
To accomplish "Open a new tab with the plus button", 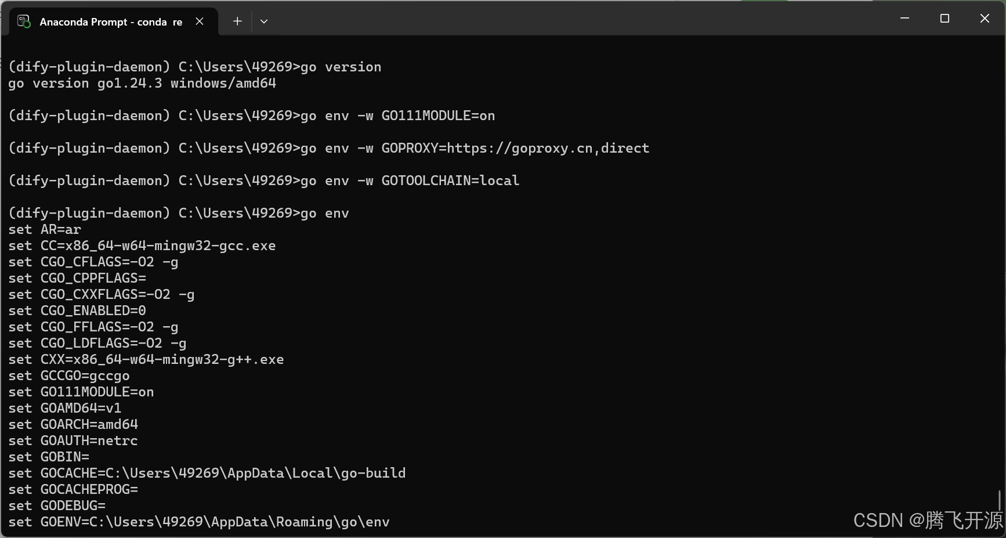I will (x=237, y=21).
